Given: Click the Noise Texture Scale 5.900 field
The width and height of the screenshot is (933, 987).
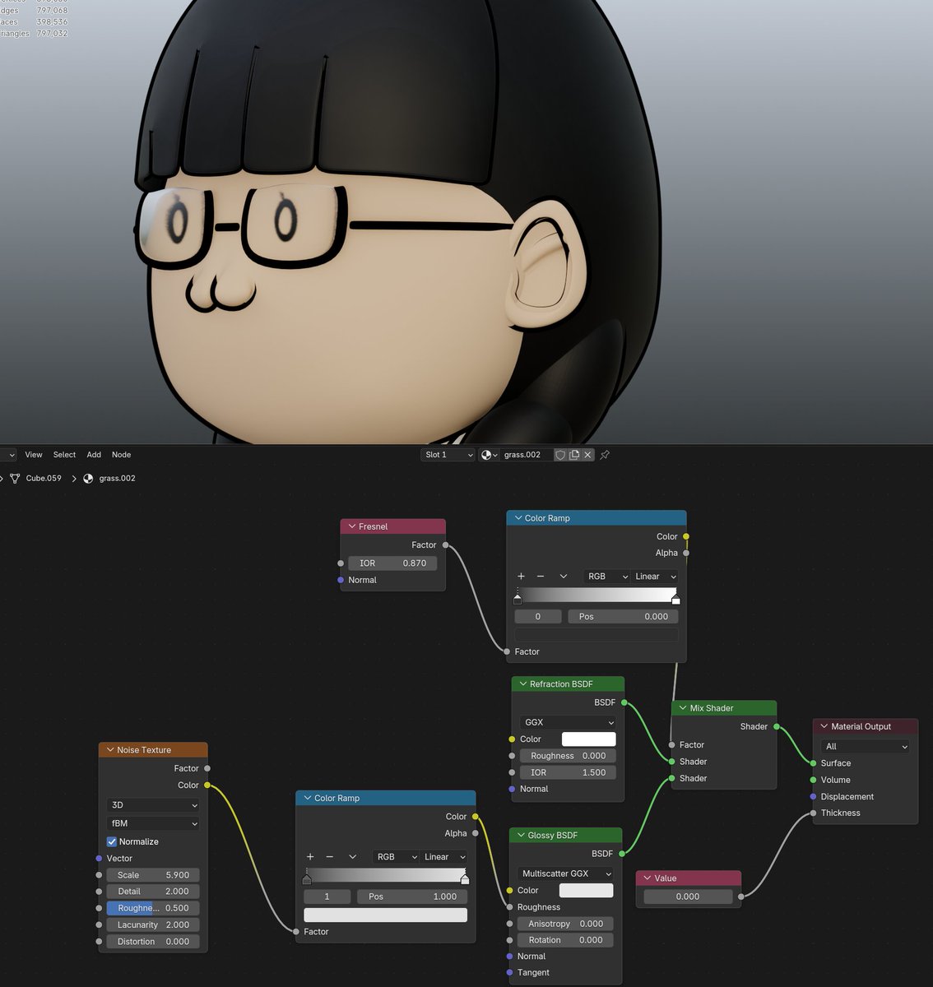Looking at the screenshot, I should 153,875.
